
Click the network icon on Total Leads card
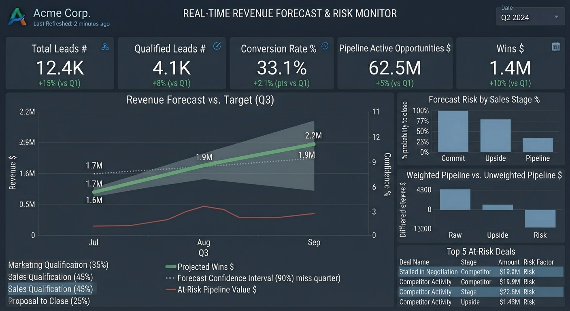[105, 47]
